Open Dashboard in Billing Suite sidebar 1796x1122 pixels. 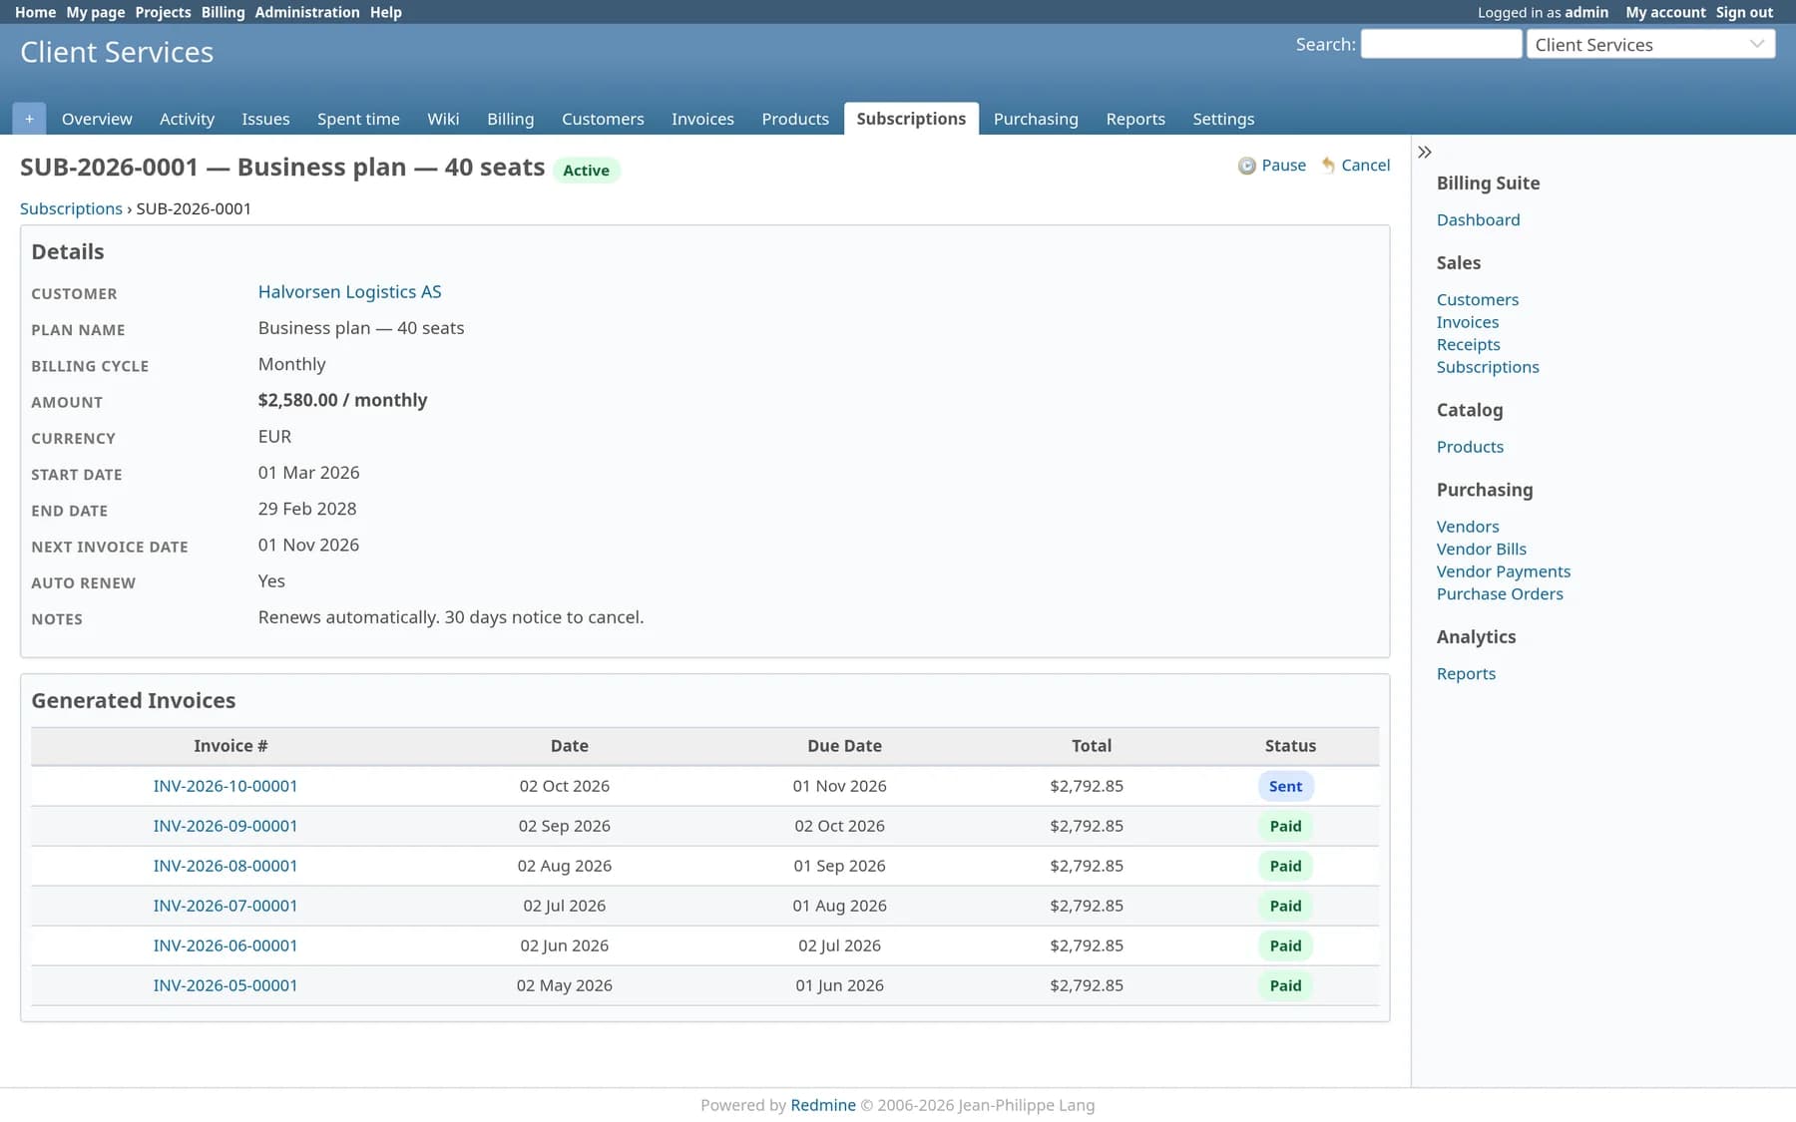click(x=1478, y=219)
